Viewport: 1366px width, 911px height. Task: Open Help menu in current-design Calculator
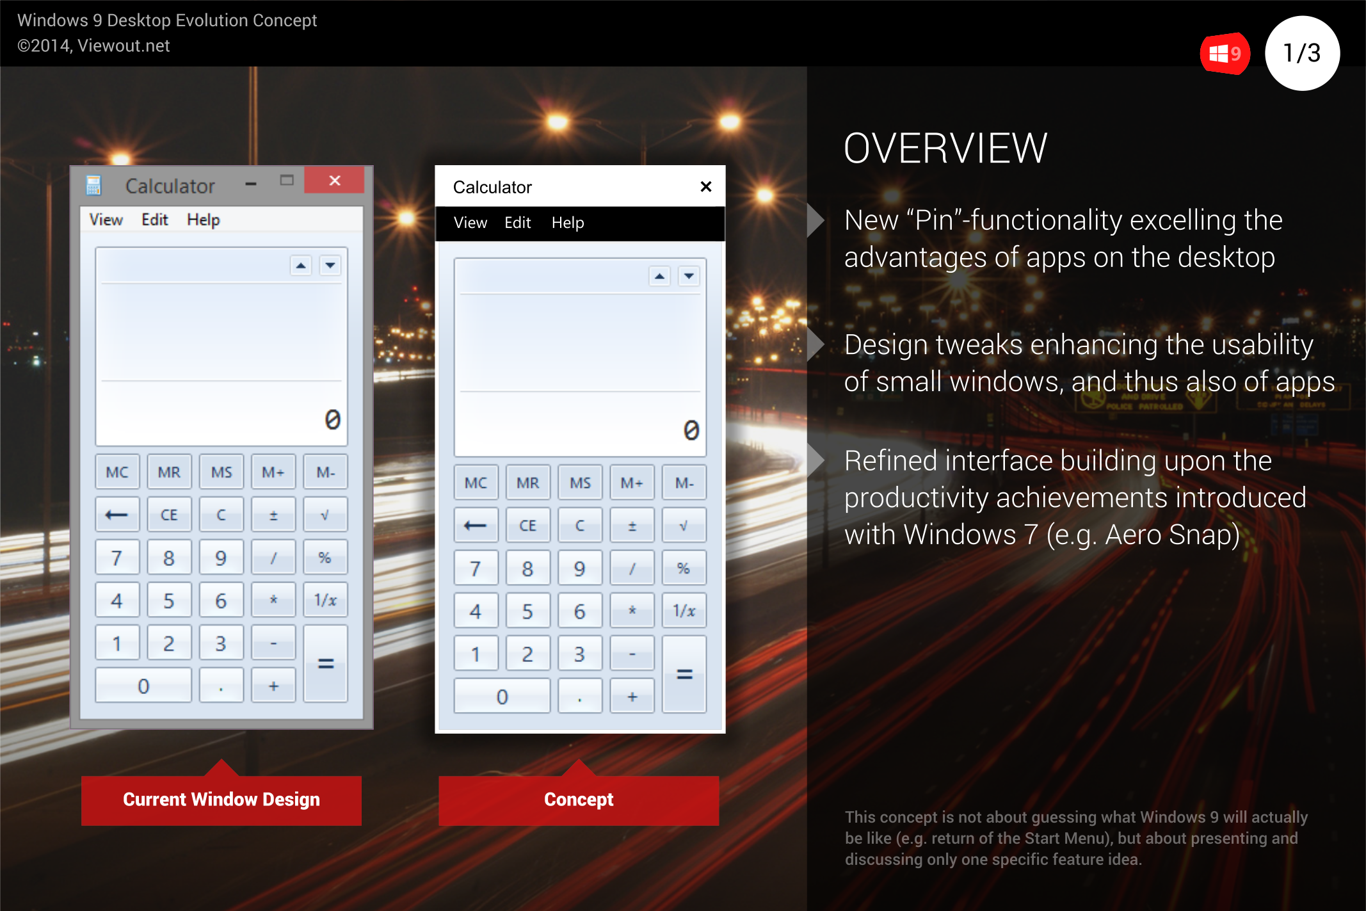coord(203,220)
